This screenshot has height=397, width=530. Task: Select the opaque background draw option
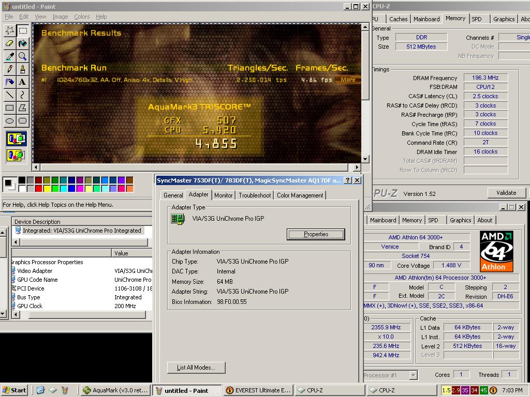click(x=16, y=139)
